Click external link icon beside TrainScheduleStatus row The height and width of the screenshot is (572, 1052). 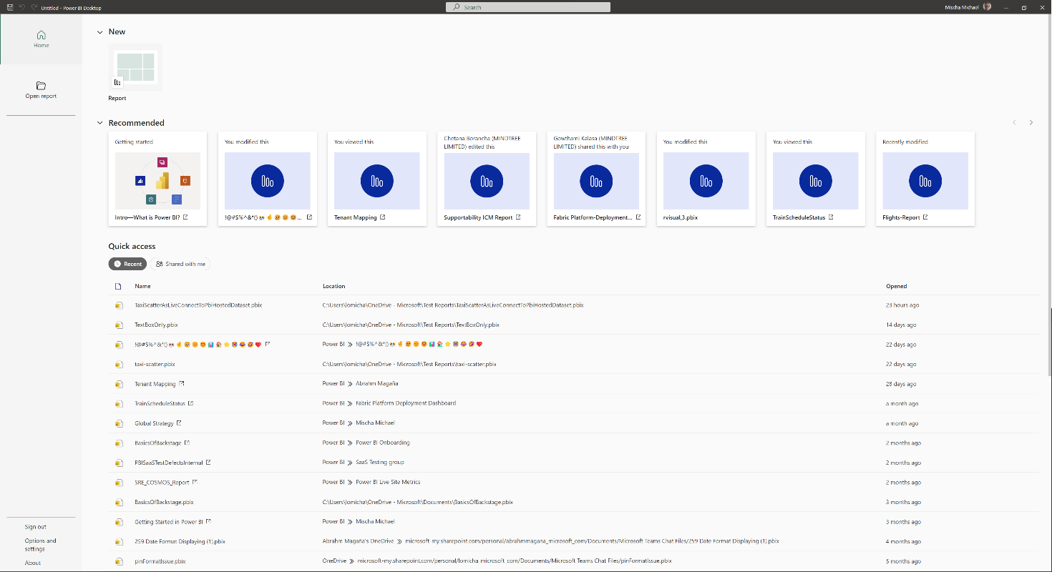[190, 403]
